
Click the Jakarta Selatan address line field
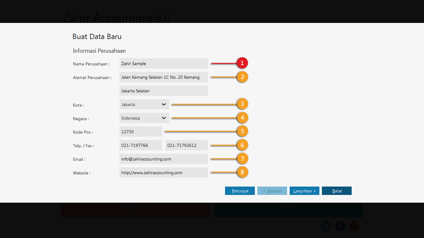point(164,91)
